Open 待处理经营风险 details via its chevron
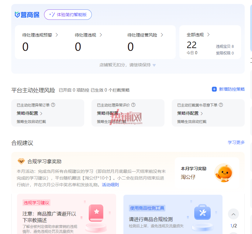 [x=162, y=35]
